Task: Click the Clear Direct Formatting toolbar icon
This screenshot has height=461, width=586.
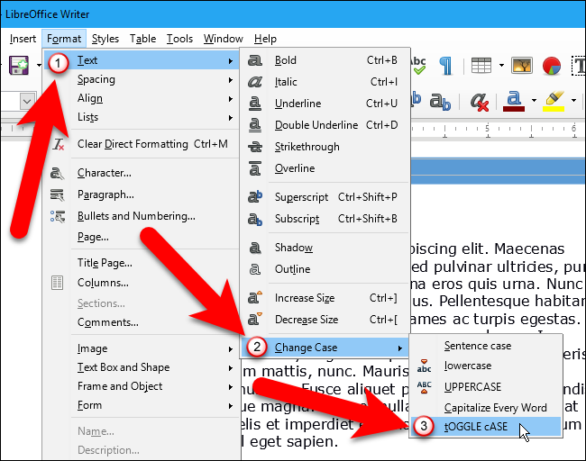Action: click(479, 102)
